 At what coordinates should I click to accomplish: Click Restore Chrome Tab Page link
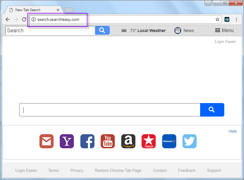tap(118, 170)
